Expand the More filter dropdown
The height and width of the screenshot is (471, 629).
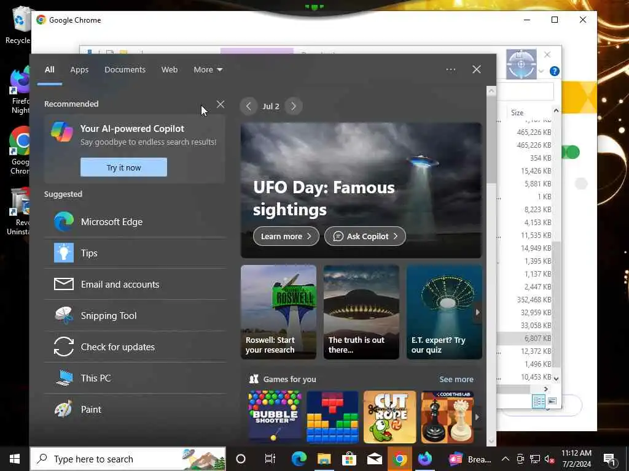[x=208, y=70]
